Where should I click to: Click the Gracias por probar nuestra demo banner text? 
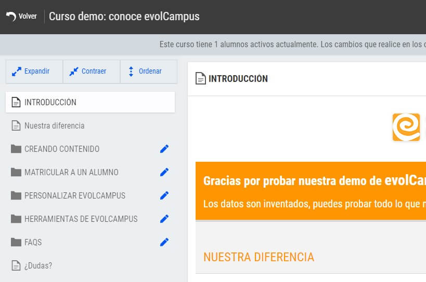tap(315, 181)
